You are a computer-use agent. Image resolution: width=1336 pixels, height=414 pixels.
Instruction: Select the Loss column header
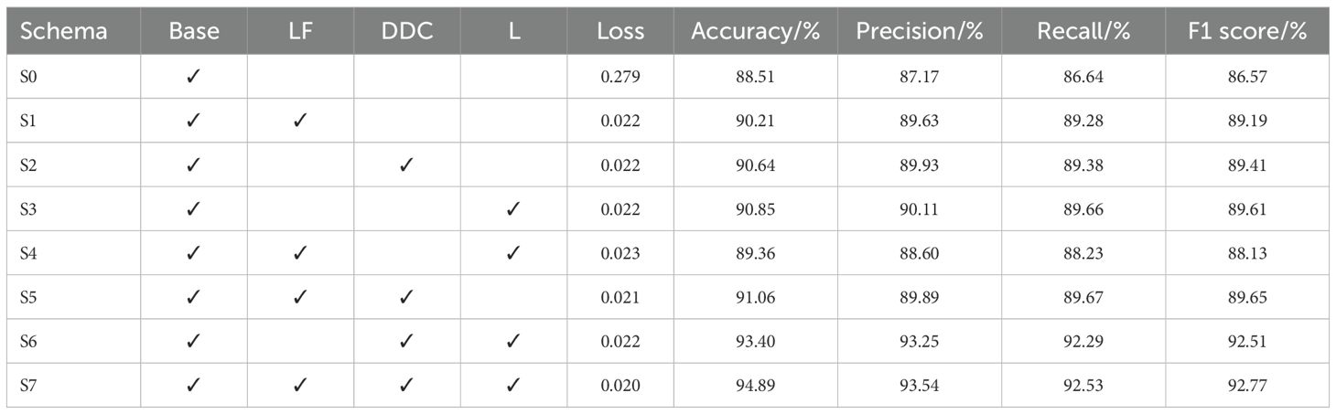coord(620,31)
